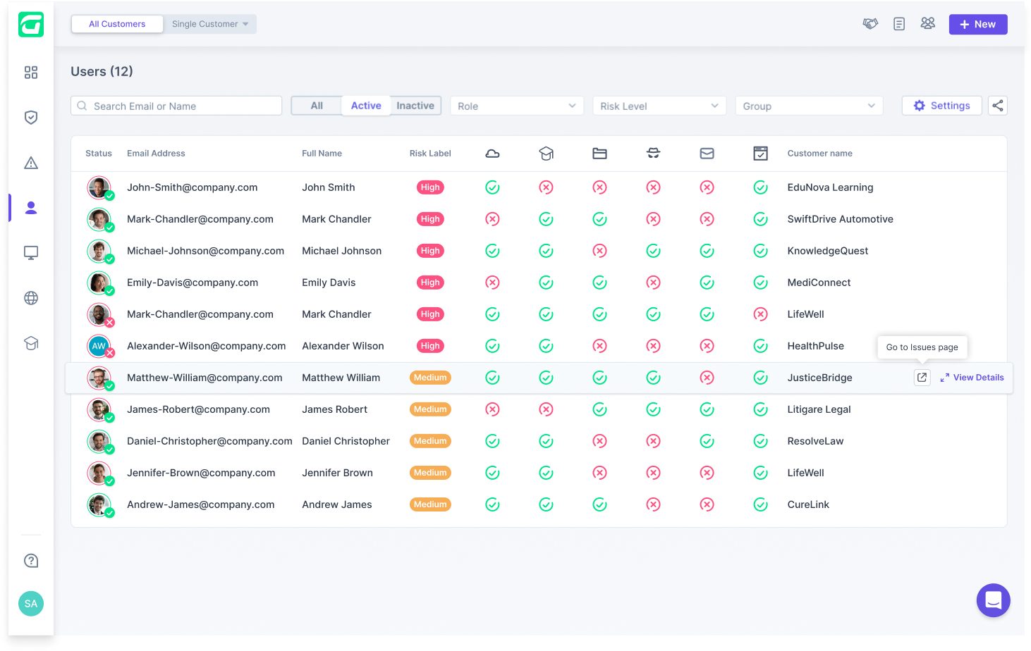Open the help question mark icon
Screen dimensions: 1031x651
click(x=31, y=561)
